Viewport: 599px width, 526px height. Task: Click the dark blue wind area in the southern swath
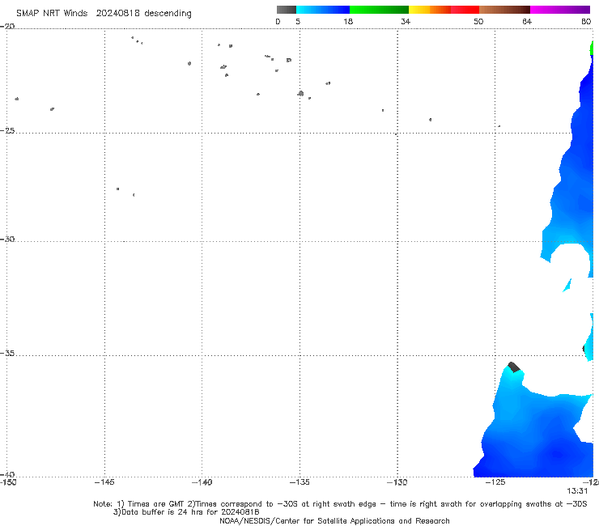click(x=558, y=454)
